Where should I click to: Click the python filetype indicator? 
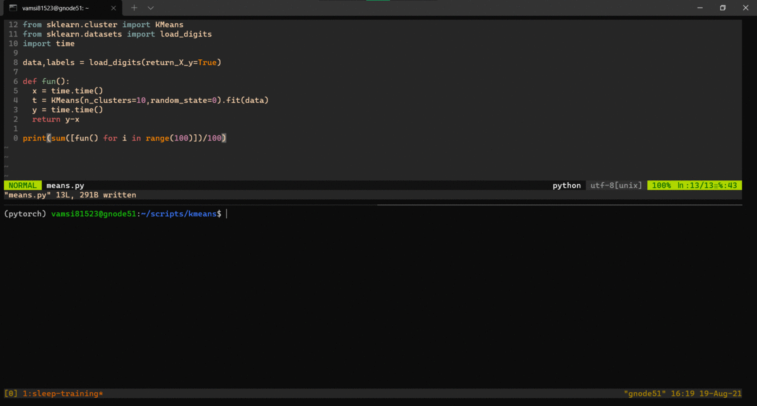tap(566, 185)
